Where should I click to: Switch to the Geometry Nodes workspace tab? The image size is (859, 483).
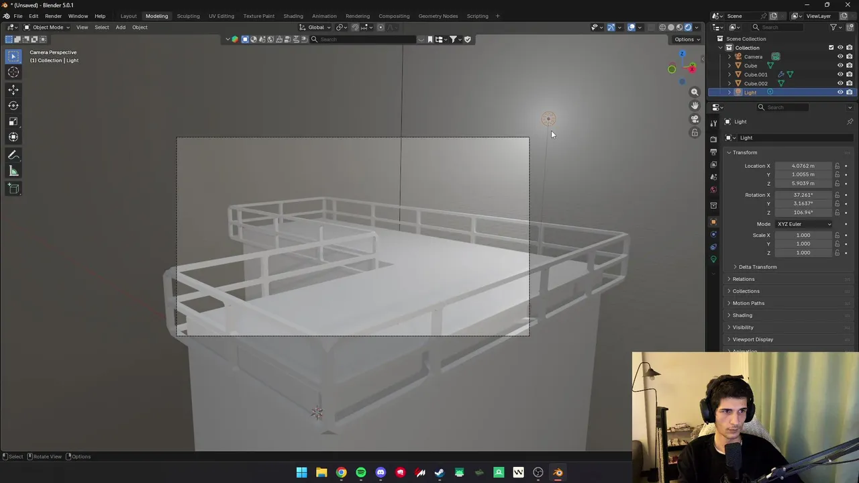pyautogui.click(x=438, y=16)
